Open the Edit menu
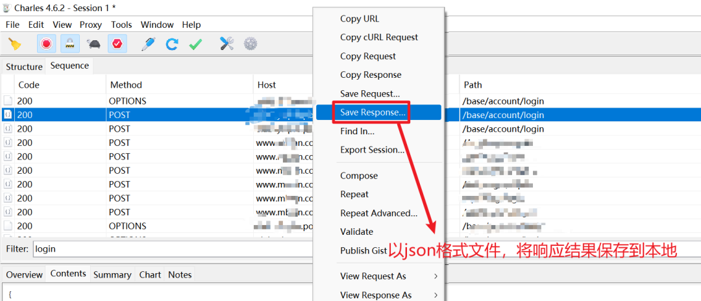This screenshot has height=301, width=701. [36, 25]
